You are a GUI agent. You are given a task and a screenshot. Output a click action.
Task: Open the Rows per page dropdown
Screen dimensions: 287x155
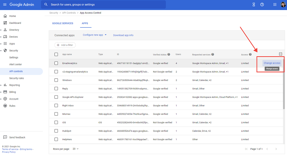[75, 149]
